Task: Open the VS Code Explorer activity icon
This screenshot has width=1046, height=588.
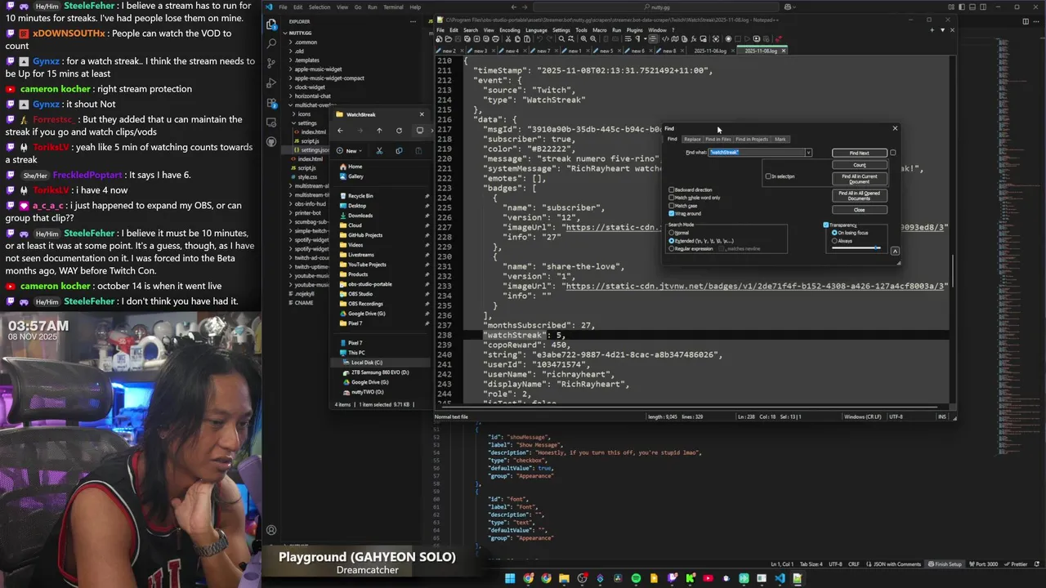Action: (271, 24)
